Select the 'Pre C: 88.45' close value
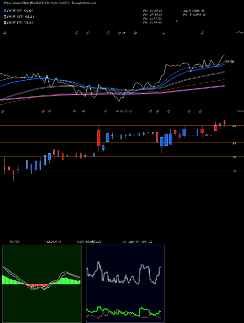 coord(152,23)
